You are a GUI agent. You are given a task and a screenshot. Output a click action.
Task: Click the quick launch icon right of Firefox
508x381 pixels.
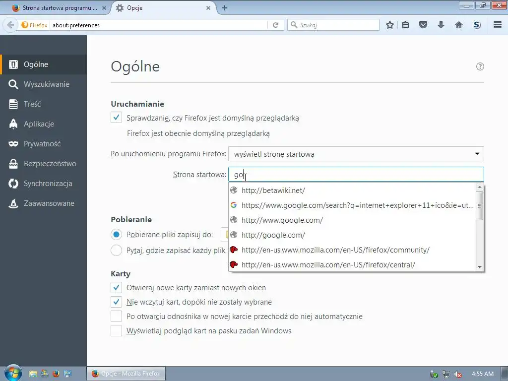67,374
